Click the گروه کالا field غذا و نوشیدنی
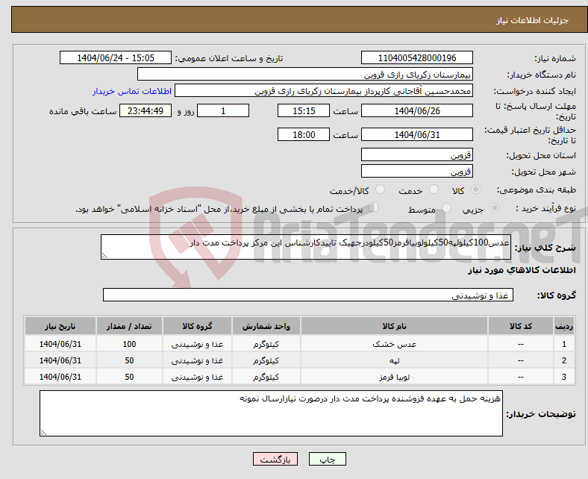Image resolution: width=588 pixels, height=479 pixels. pyautogui.click(x=308, y=295)
